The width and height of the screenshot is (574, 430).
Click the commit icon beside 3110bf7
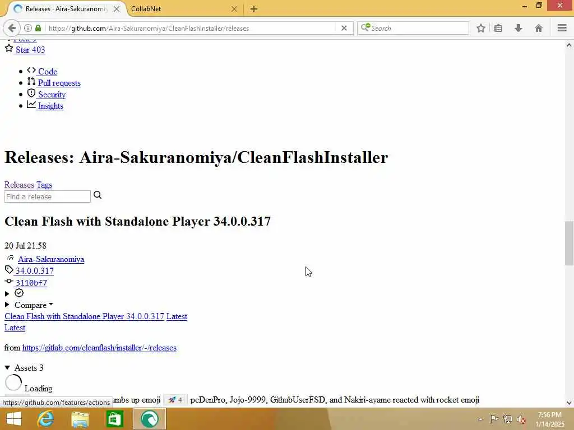coord(9,281)
